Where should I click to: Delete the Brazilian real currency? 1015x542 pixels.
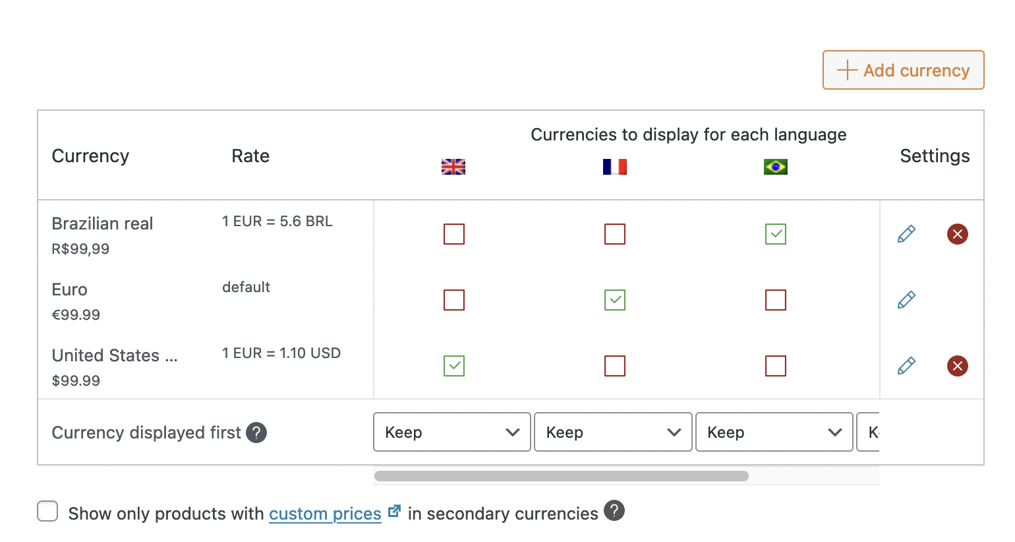coord(957,234)
